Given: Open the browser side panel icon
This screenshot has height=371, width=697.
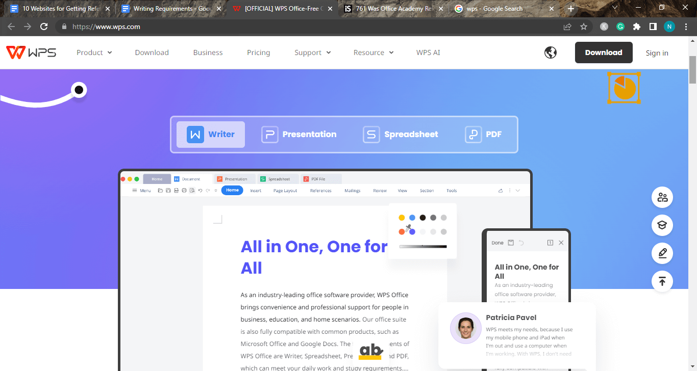Looking at the screenshot, I should coord(653,26).
